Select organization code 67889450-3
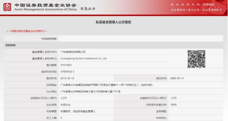 pos(67,72)
